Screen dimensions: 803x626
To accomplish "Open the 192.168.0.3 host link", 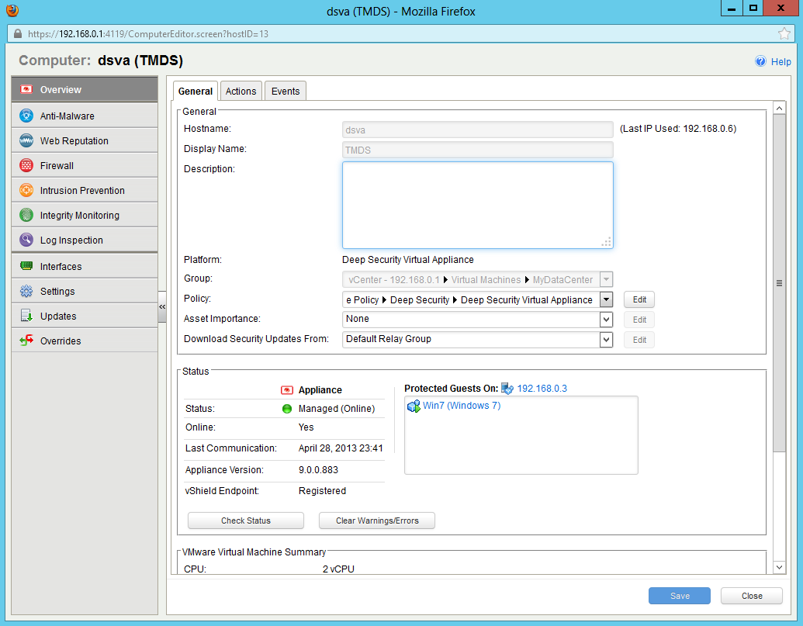I will tap(542, 389).
